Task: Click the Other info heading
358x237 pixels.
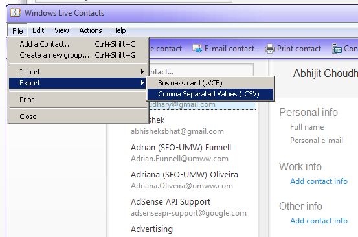Action: 300,206
